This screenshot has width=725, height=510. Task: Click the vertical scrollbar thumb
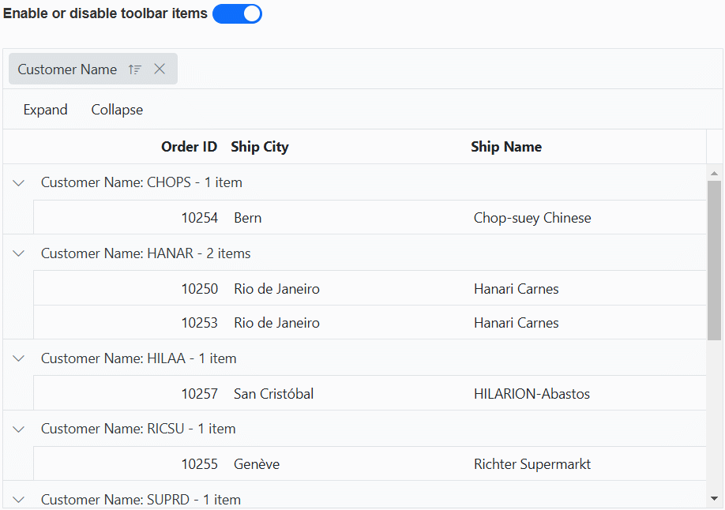pyautogui.click(x=714, y=261)
